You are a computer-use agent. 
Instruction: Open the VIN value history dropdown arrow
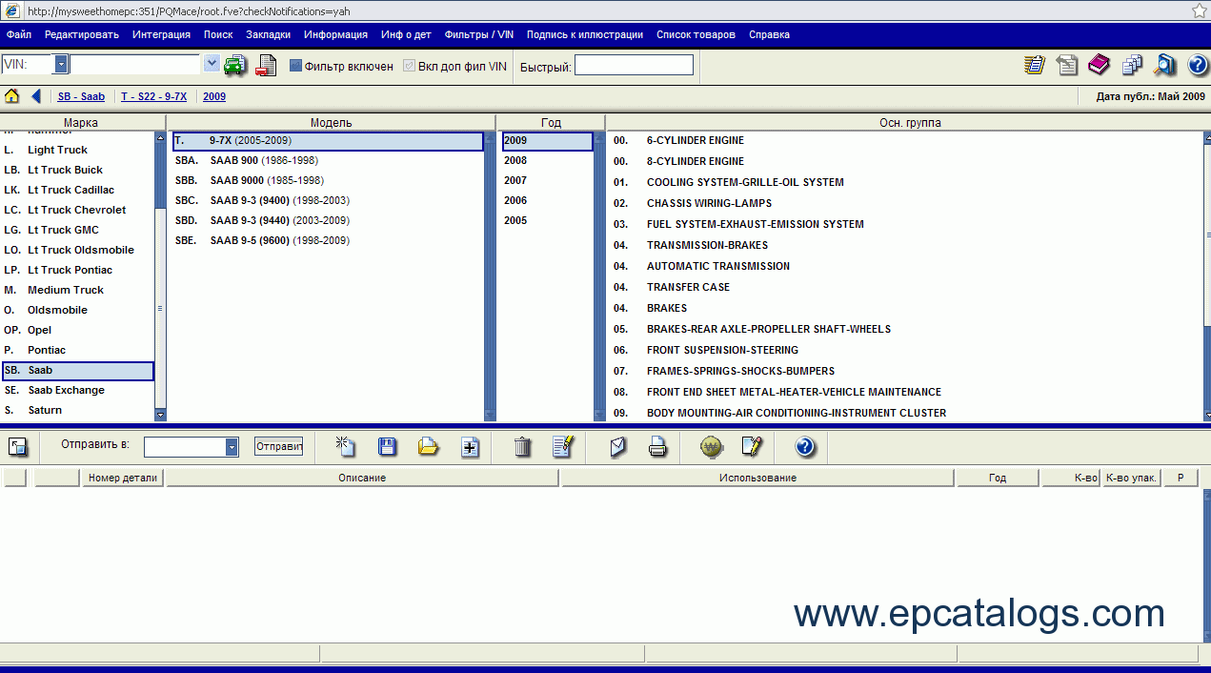click(212, 65)
